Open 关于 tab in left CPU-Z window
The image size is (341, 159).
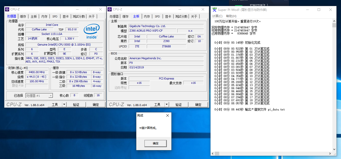[92, 16]
